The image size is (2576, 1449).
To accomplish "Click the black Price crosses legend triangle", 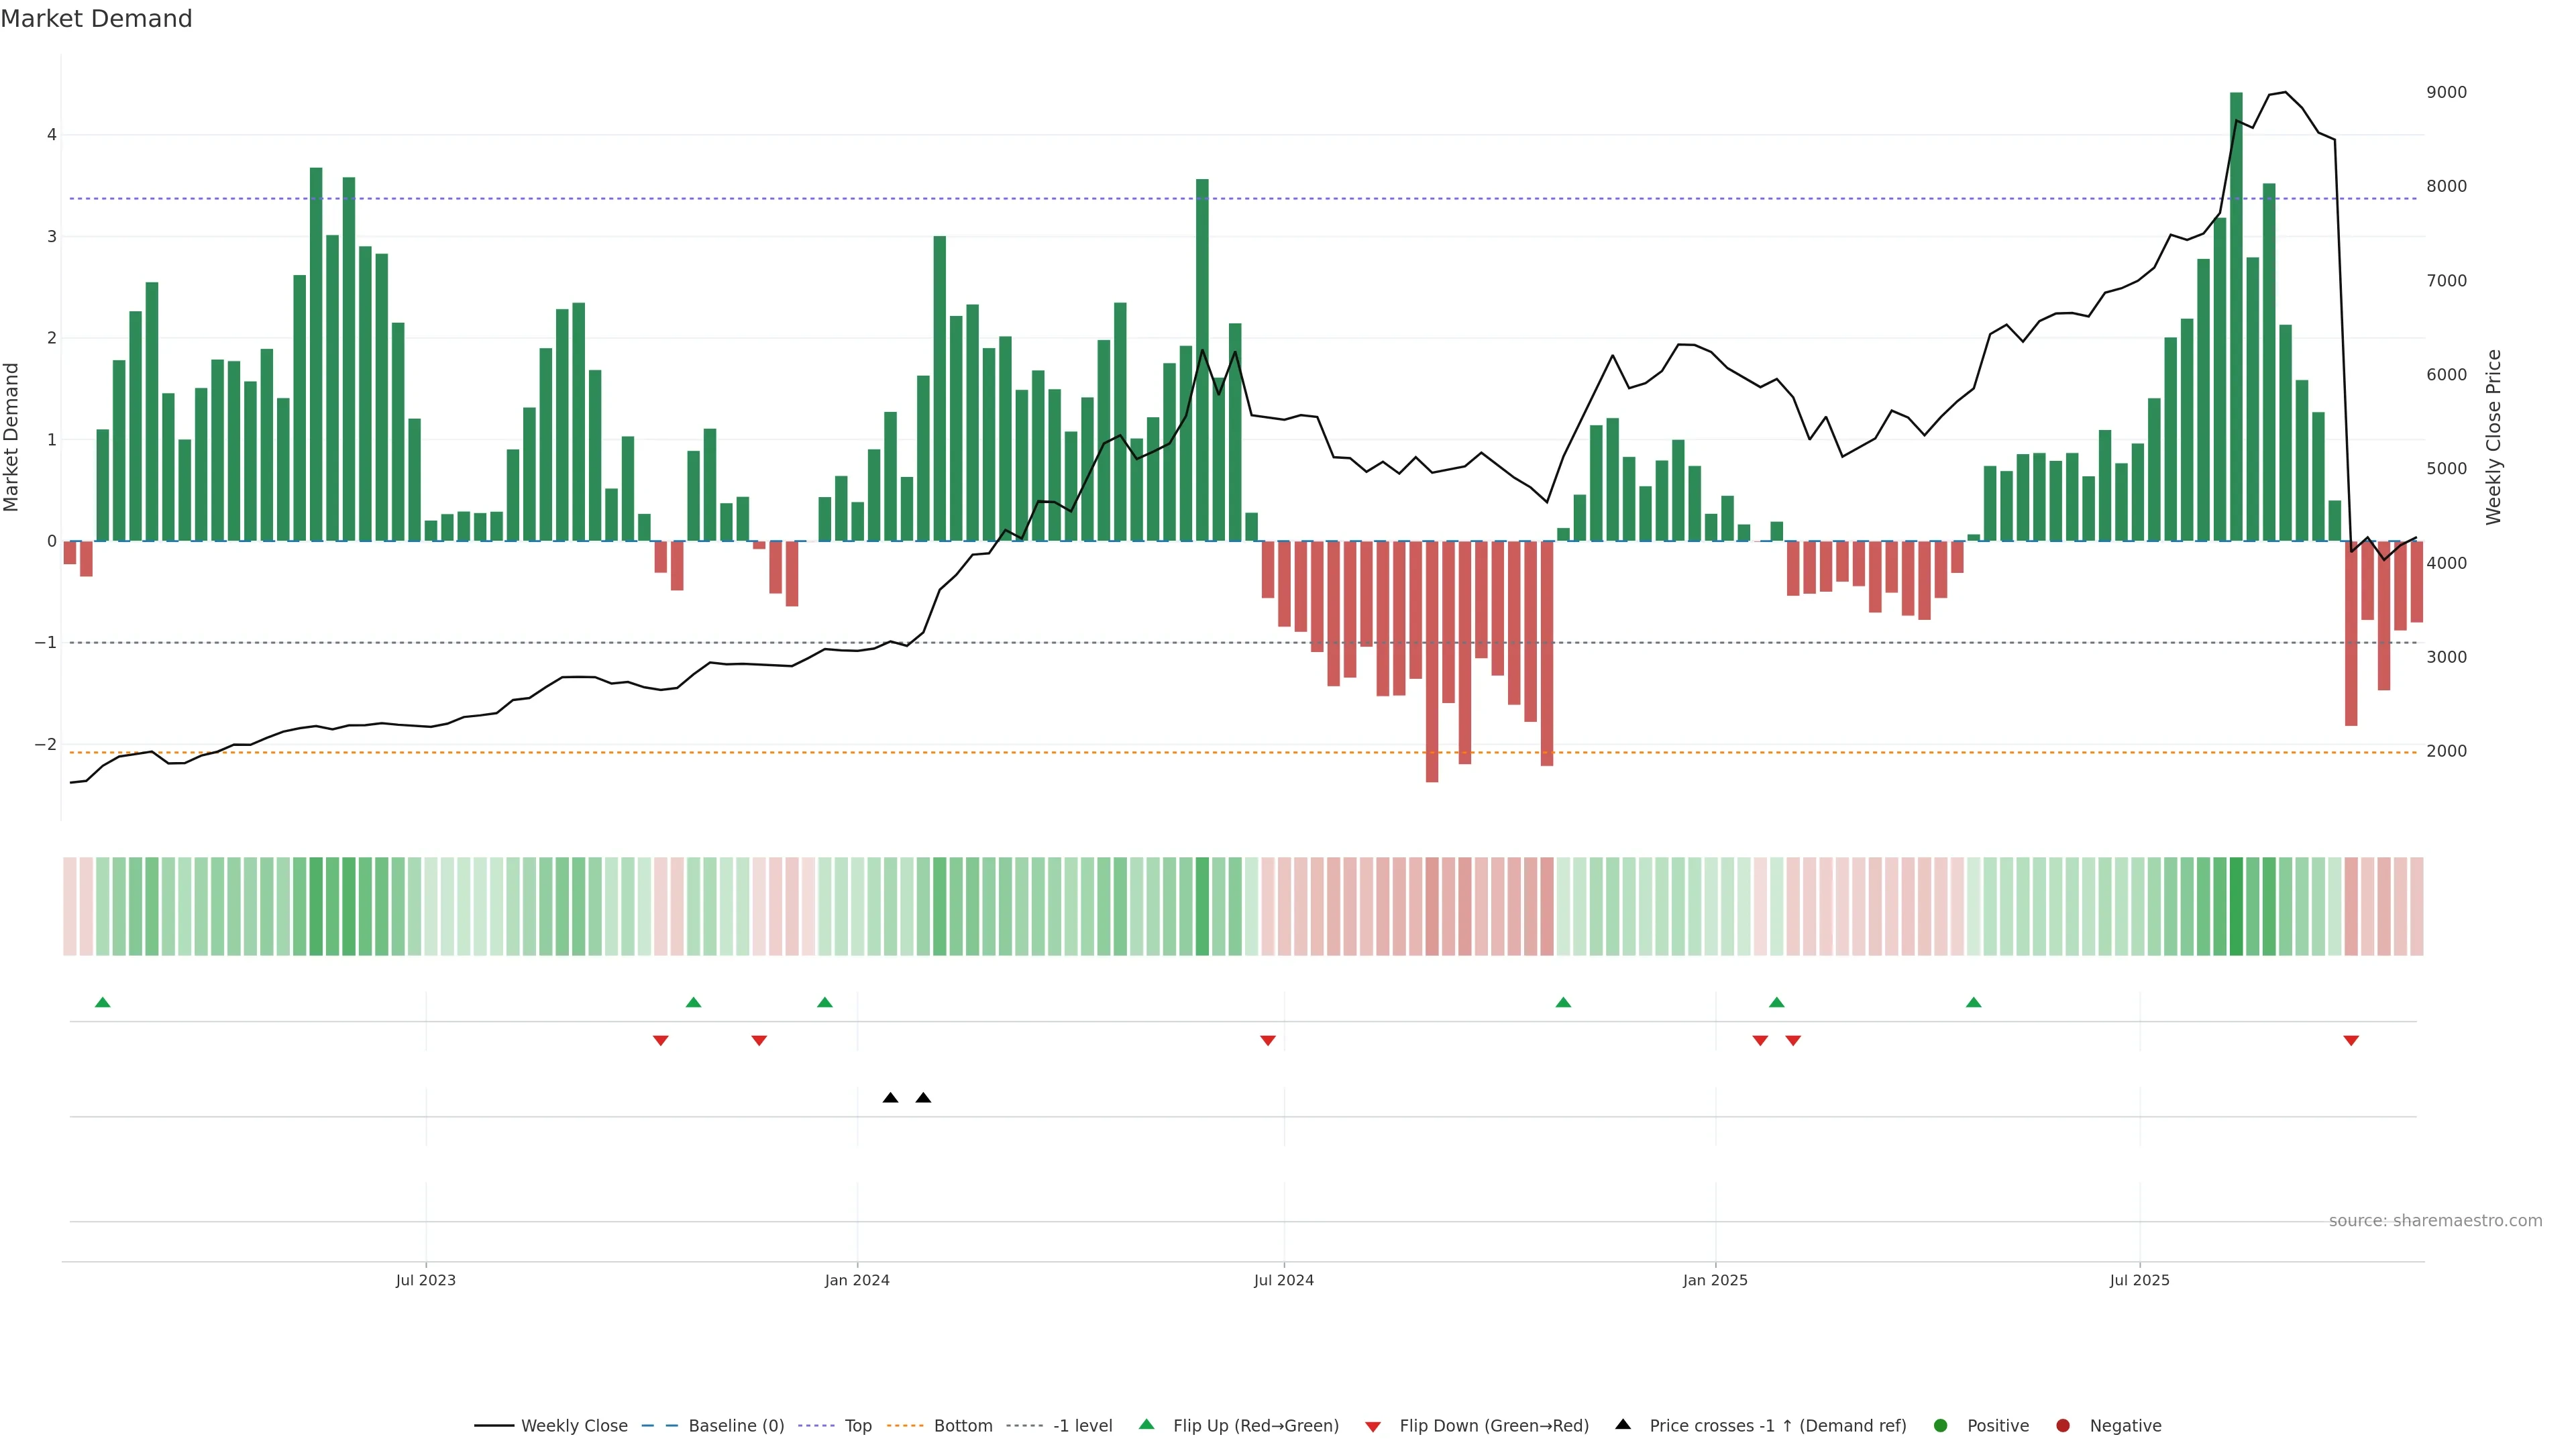I will (1623, 1425).
